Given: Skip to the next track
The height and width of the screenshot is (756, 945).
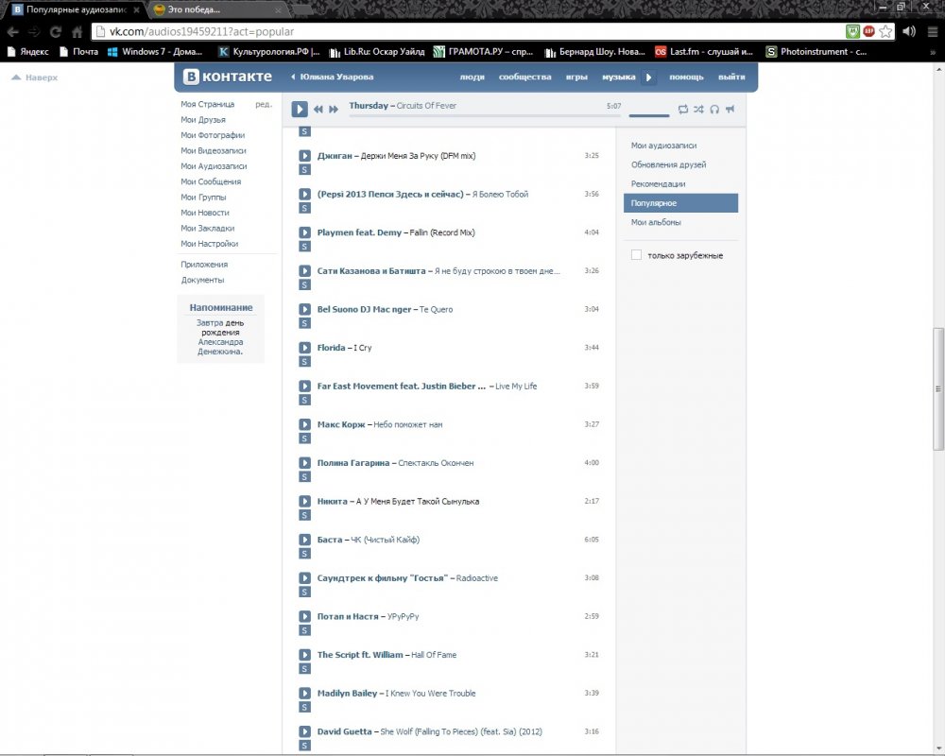Looking at the screenshot, I should tap(334, 110).
